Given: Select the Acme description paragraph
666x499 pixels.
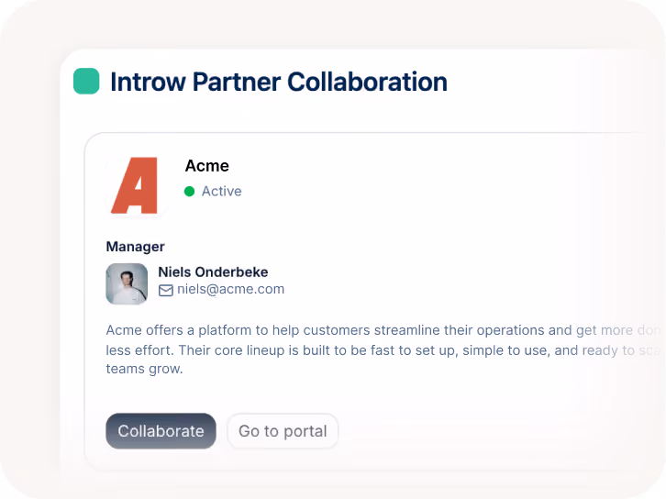Looking at the screenshot, I should pyautogui.click(x=384, y=349).
